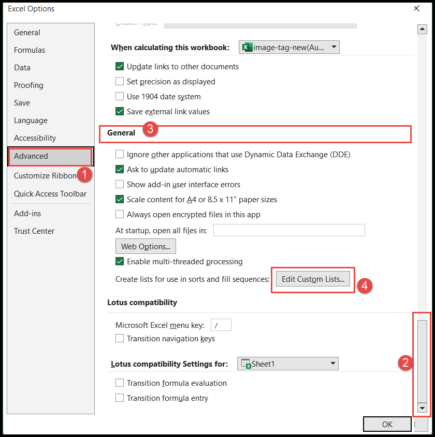Disable Save external link values

tap(120, 111)
